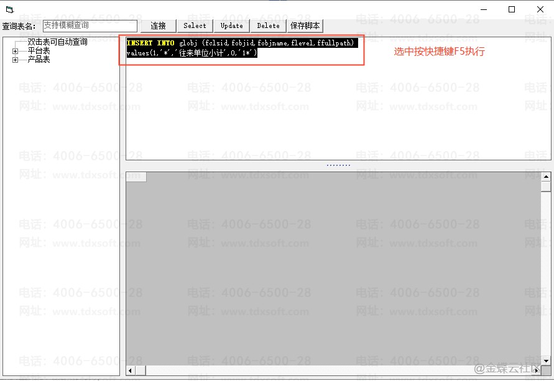This screenshot has height=381, width=554.
Task: Click the results vertical scrollbar up arrow
Action: (545, 177)
